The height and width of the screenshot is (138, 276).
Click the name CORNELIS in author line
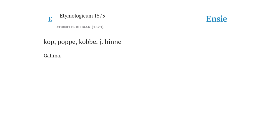[66, 27]
